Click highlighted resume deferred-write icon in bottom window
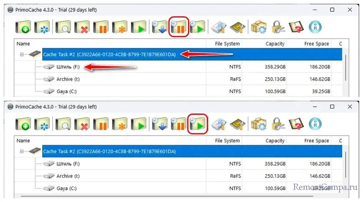The height and width of the screenshot is (202, 363). pyautogui.click(x=198, y=124)
